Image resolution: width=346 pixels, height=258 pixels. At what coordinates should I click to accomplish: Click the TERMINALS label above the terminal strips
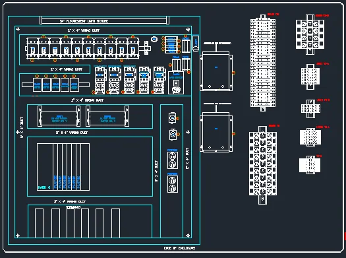(73, 207)
